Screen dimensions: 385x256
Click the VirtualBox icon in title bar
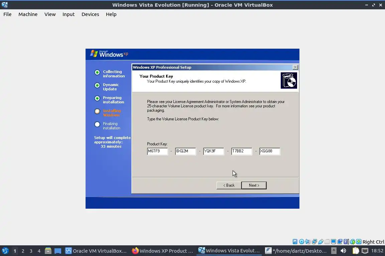click(5, 5)
